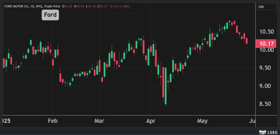This screenshot has height=135, width=280.
Task: Click the high price H10.34 value
Action: (79, 6)
